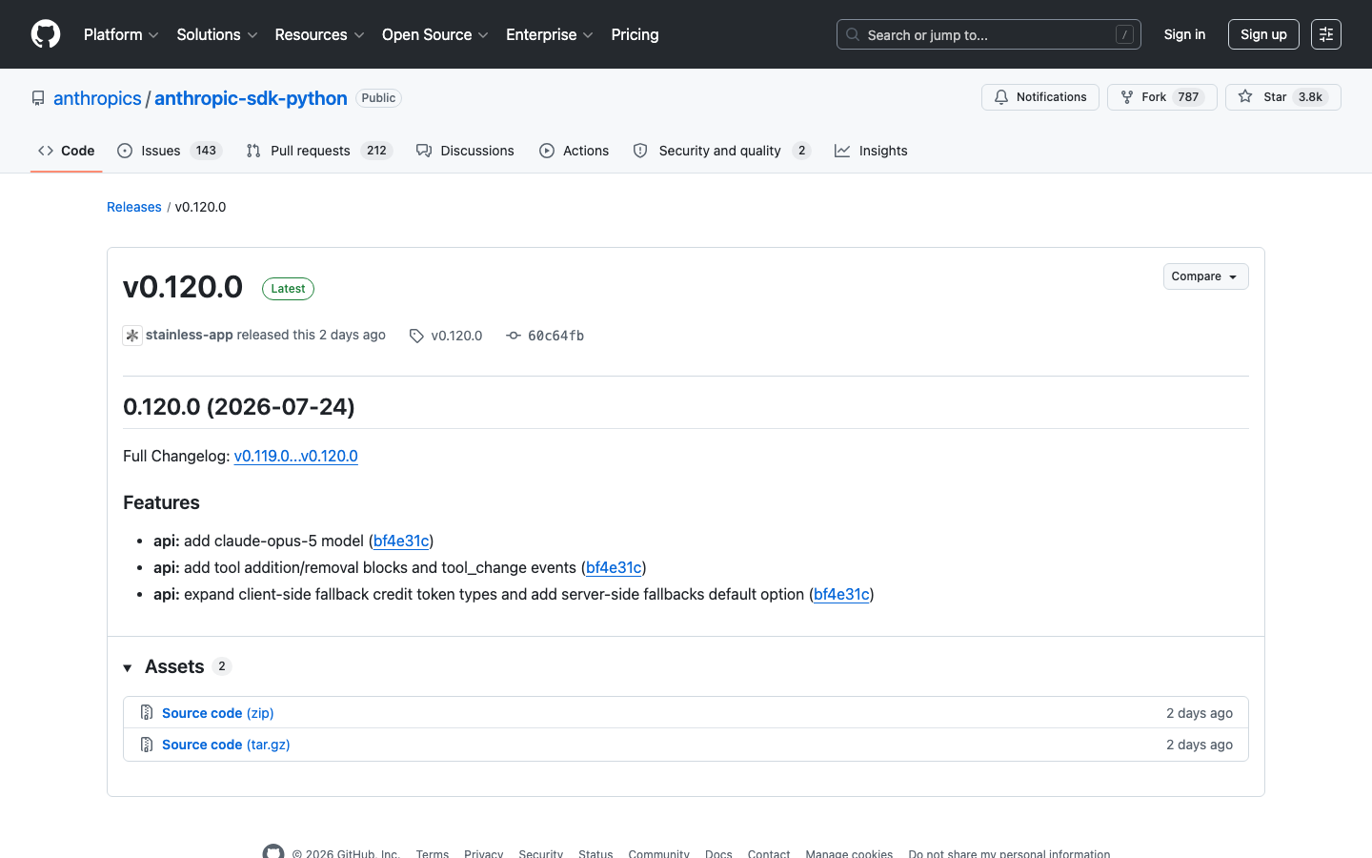Viewport: 1372px width, 858px height.
Task: Open the footer Status link
Action: [x=595, y=853]
